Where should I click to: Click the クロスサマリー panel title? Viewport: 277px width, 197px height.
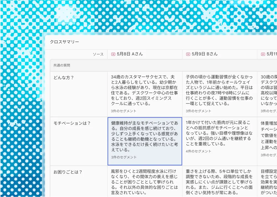[x=64, y=42]
